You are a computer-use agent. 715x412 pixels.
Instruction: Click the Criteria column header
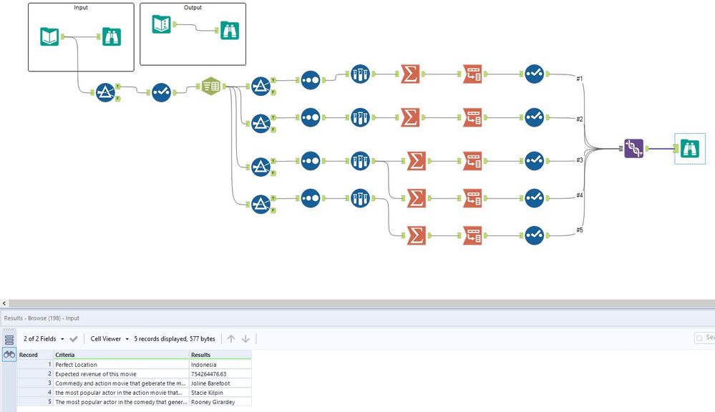coord(121,355)
